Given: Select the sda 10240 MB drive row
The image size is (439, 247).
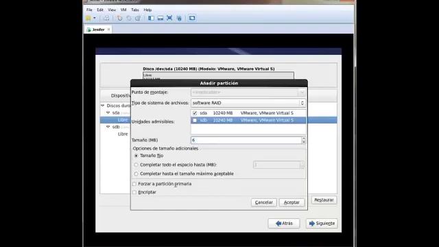Looking at the screenshot, I should pos(248,113).
